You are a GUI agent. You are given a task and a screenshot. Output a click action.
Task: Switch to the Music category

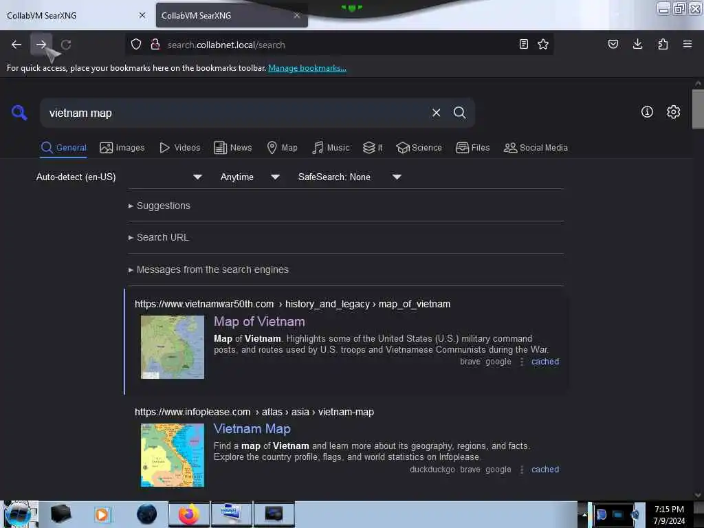[331, 148]
